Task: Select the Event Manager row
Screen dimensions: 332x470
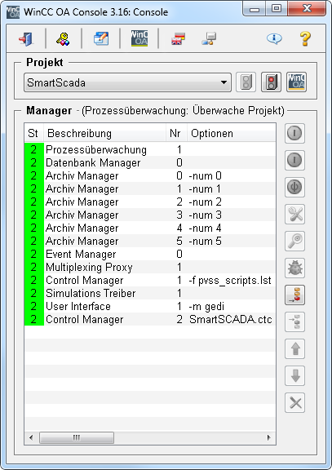Action: (150, 254)
